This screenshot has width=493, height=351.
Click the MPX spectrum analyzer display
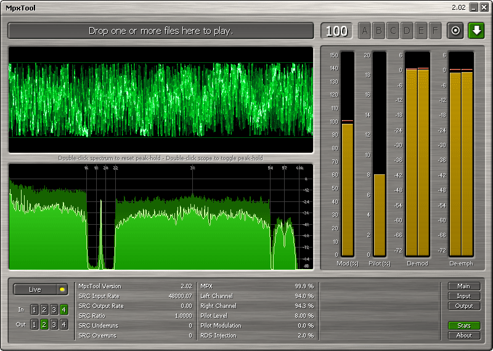coord(161,217)
